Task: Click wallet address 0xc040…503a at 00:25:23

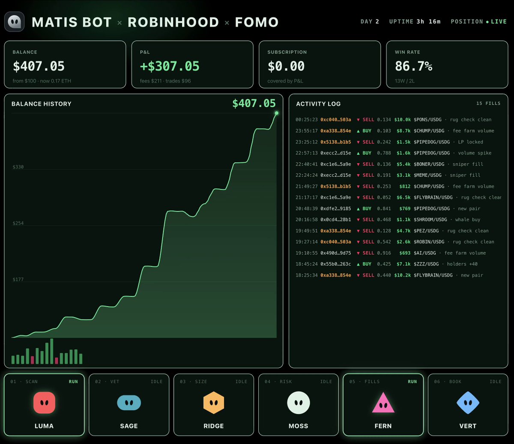Action: tap(336, 120)
